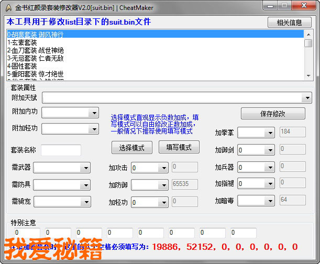Click the 相关信息 button
Viewport: 320px width, 264px height.
[x=289, y=23]
